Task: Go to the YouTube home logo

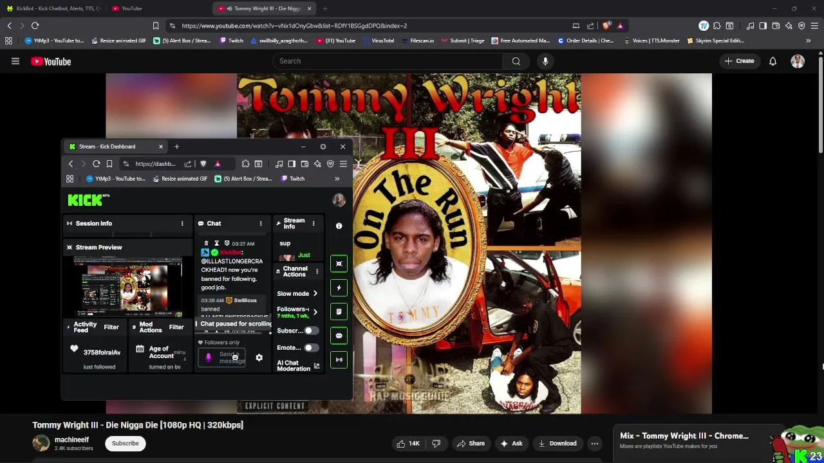Action: coord(51,62)
